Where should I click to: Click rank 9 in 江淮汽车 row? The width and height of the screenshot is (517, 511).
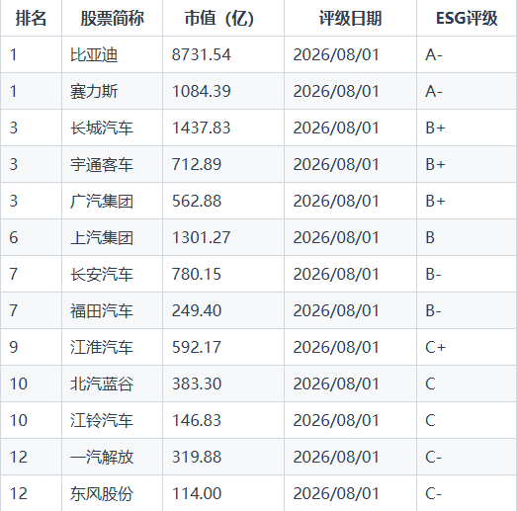point(14,348)
